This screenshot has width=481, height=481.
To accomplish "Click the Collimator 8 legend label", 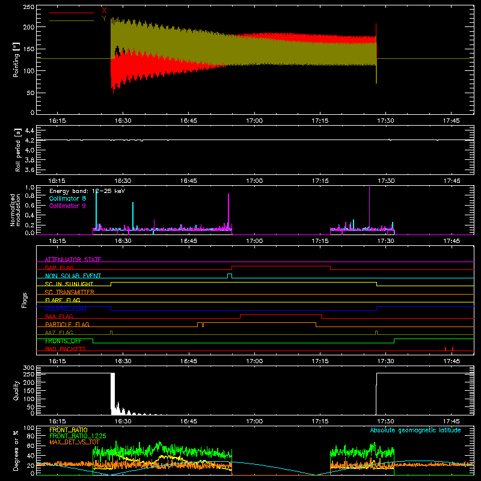I will point(67,198).
